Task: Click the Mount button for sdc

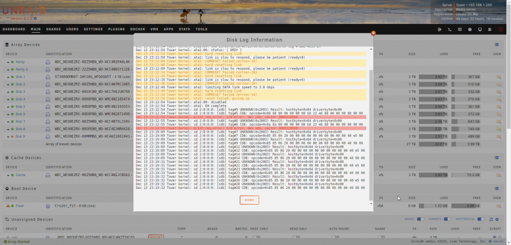Action: [156, 237]
